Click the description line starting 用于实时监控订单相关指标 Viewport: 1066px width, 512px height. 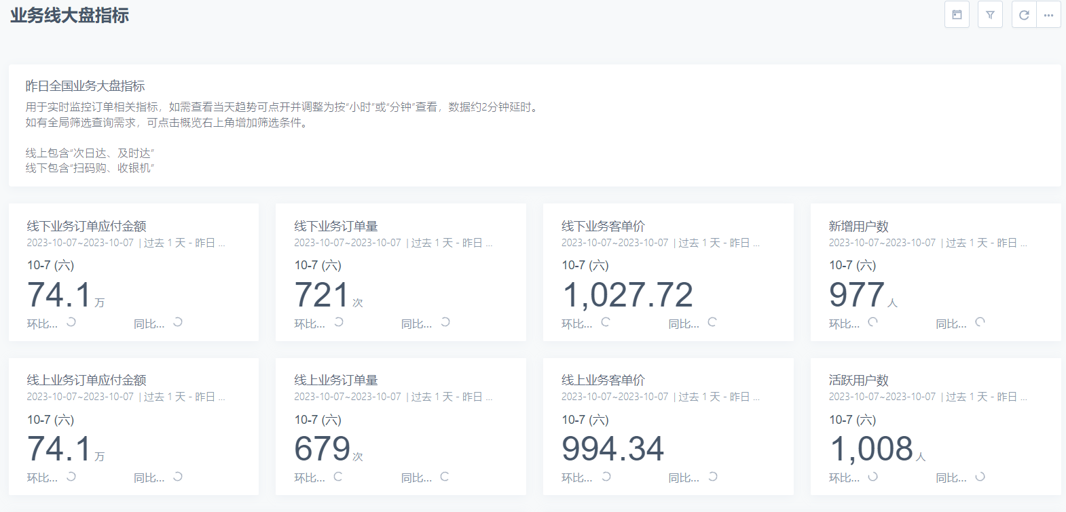pyautogui.click(x=283, y=107)
